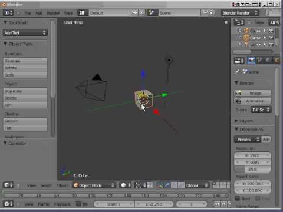The height and width of the screenshot is (212, 283).
Task: Toggle renderability camera icon for Cube row
Action: pos(271,38)
